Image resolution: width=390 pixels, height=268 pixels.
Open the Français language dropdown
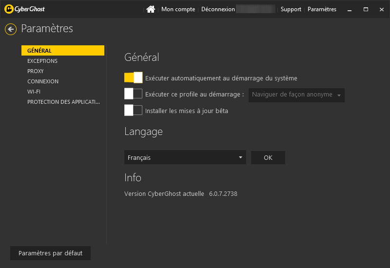[185, 157]
